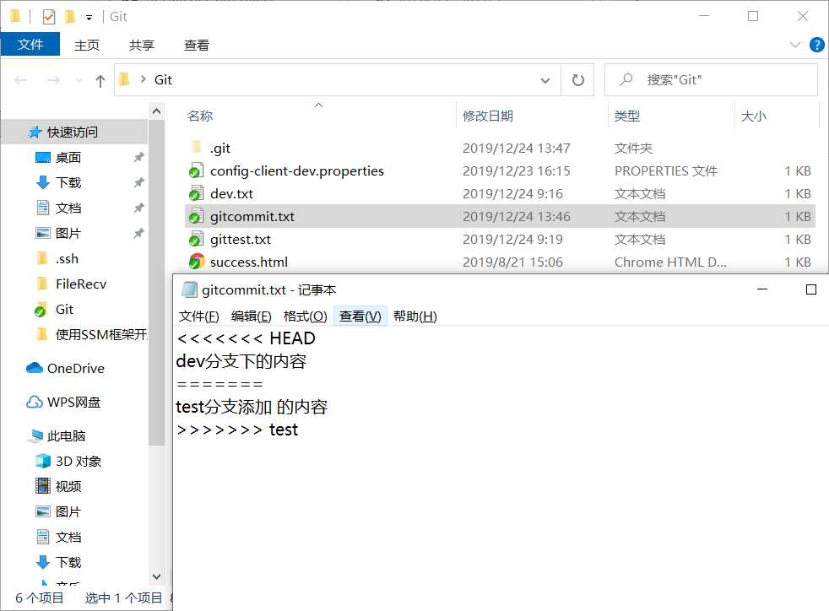This screenshot has height=611, width=829.
Task: Go forward with the right arrow button
Action: tap(53, 80)
